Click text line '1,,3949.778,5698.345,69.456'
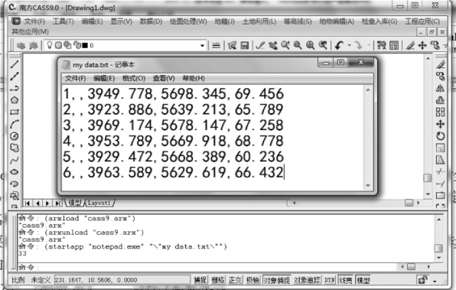 [174, 94]
